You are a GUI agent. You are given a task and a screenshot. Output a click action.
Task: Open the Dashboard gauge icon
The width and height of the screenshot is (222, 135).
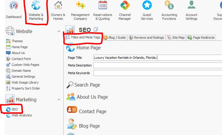coord(14,6)
